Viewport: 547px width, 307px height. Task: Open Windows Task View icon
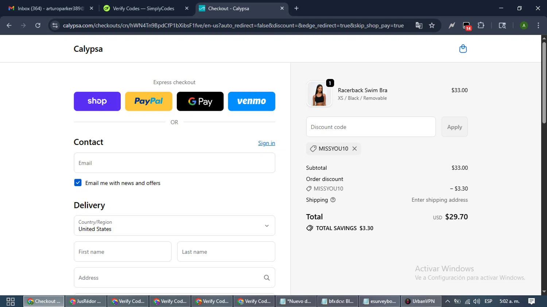click(11, 302)
